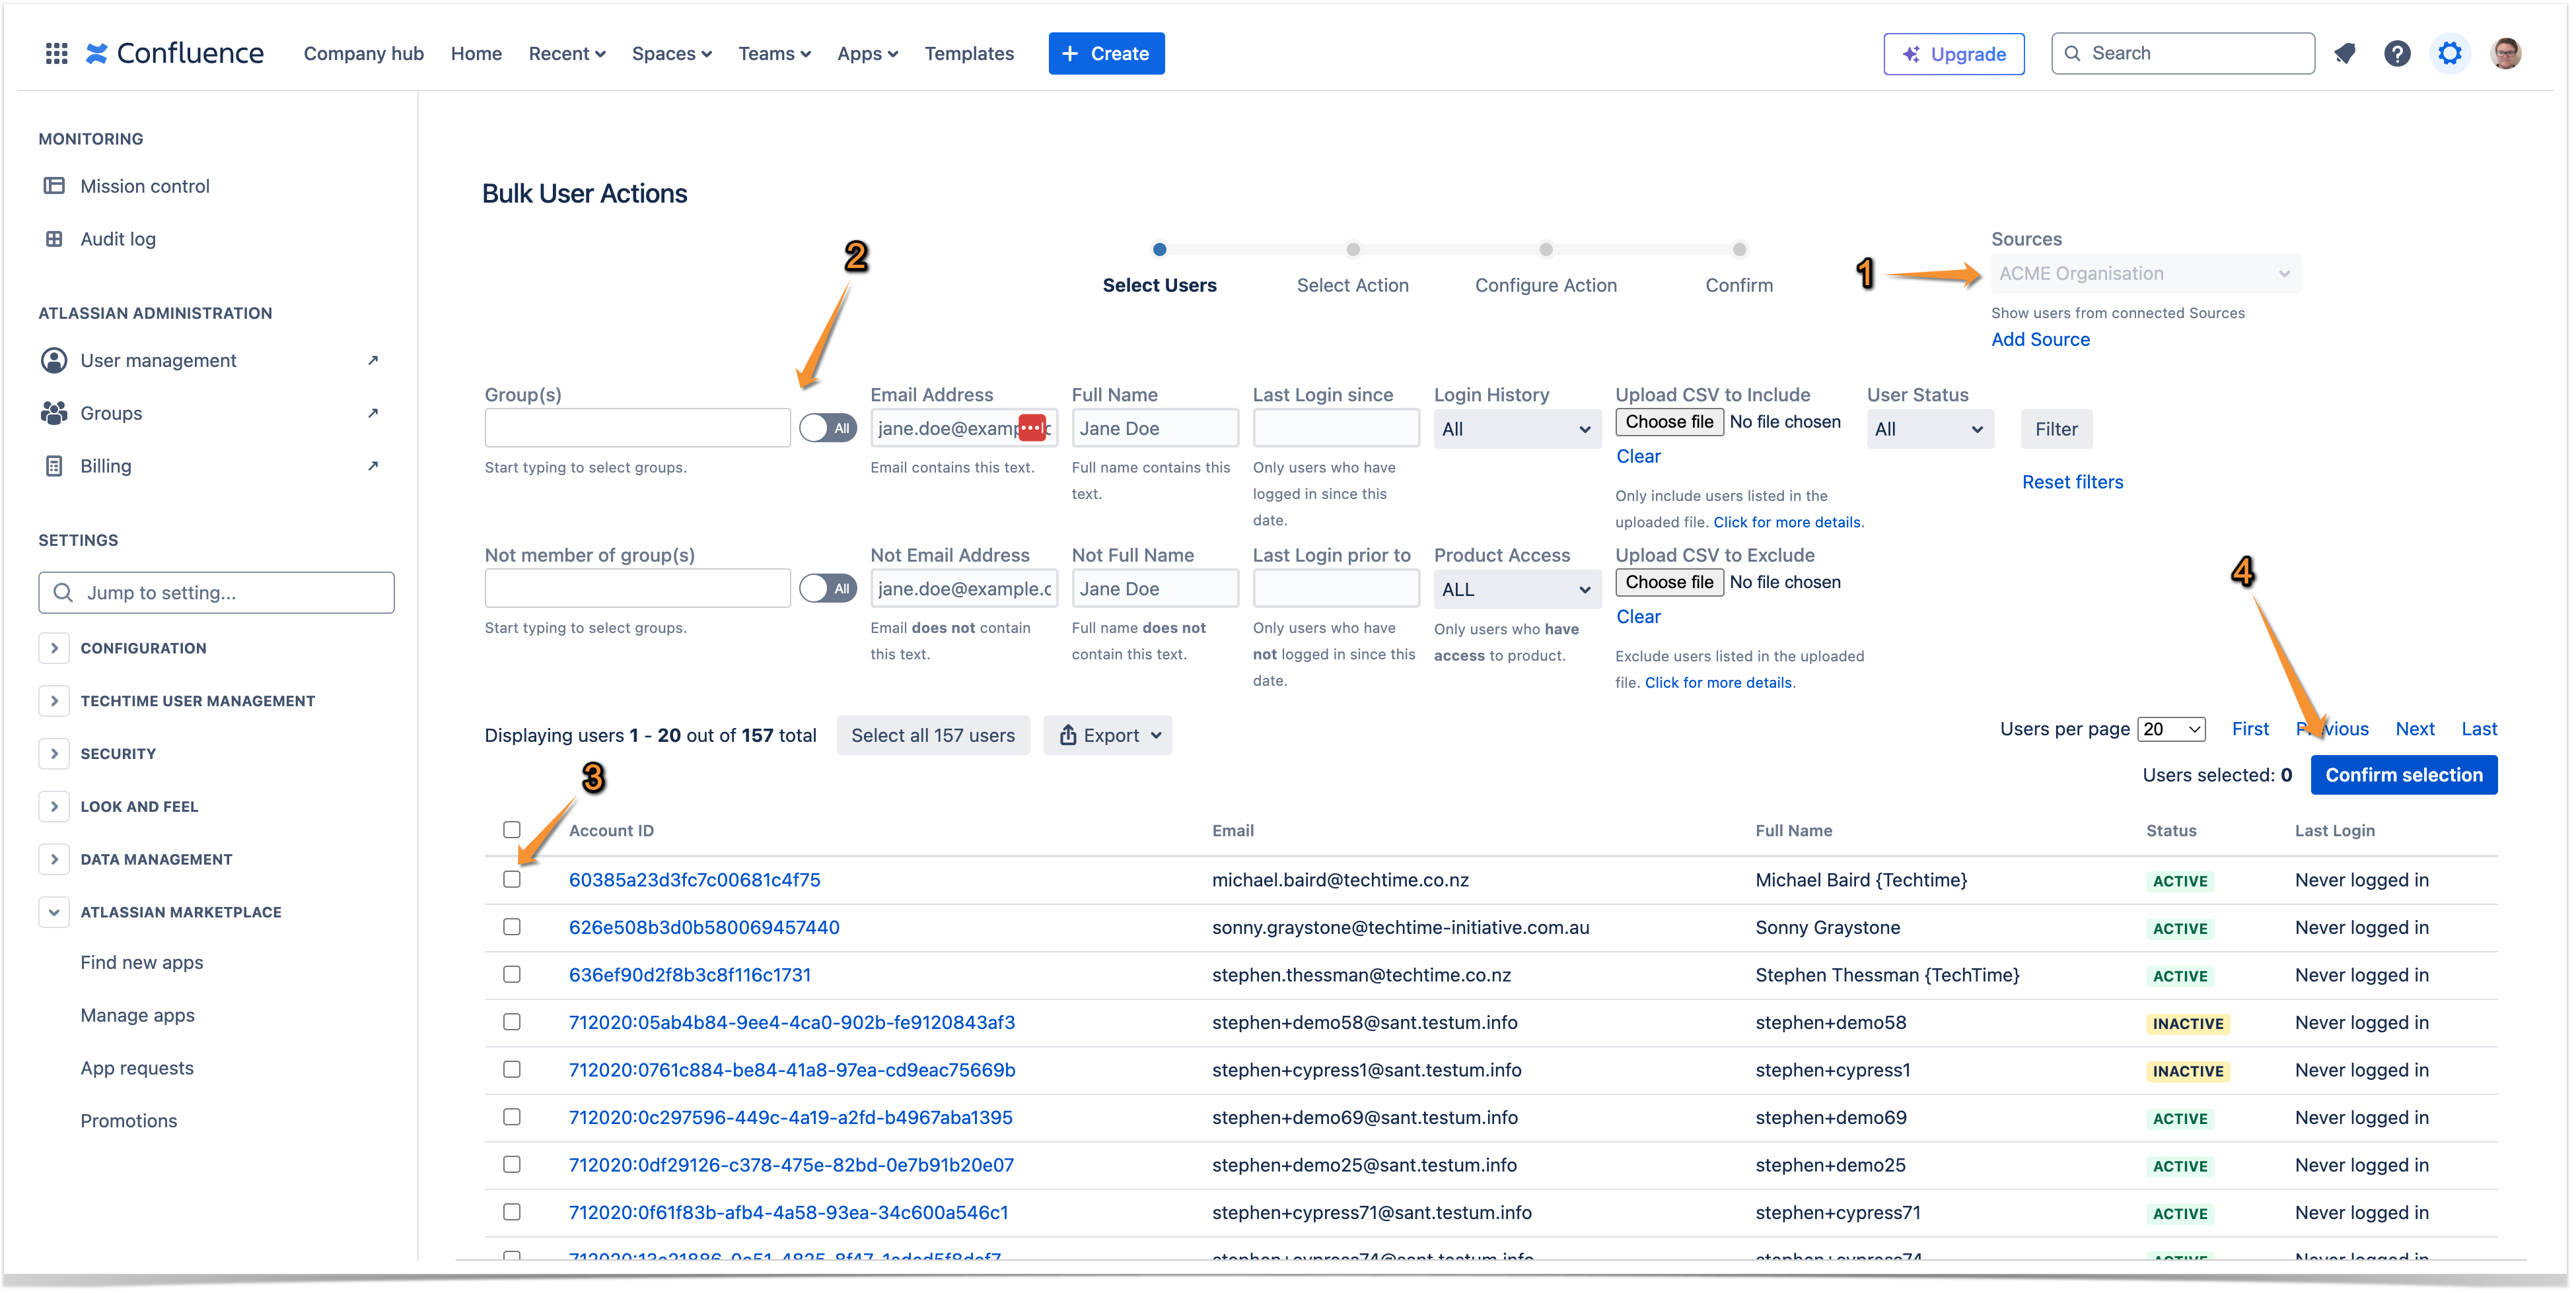Viewport: 2576px width, 1293px height.
Task: Click the Audit log sidebar icon
Action: point(54,239)
